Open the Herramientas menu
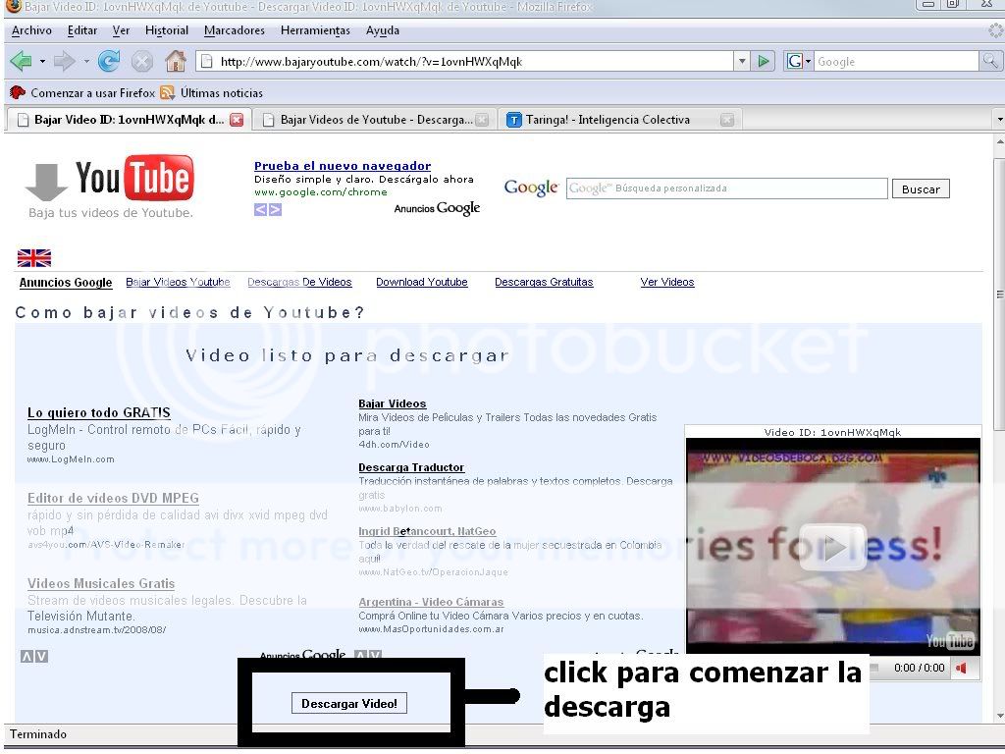Image resolution: width=1005 pixels, height=754 pixels. pos(315,30)
